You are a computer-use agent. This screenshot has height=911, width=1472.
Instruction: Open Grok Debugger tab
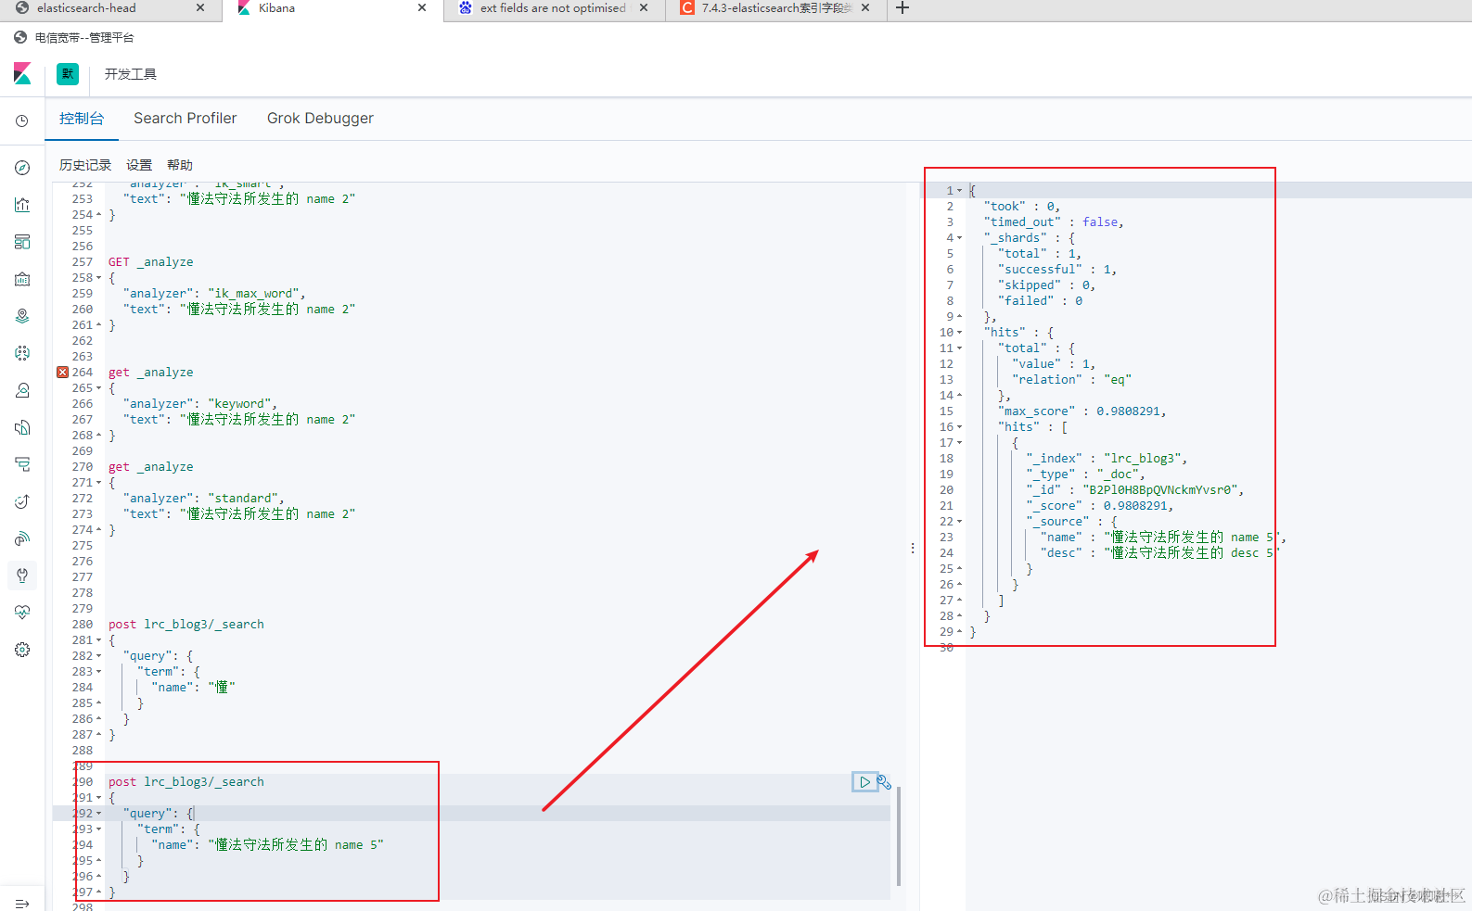click(320, 119)
